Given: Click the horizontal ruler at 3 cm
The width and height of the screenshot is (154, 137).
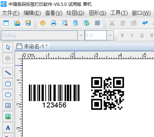Looking at the screenshot, I should [97, 55].
